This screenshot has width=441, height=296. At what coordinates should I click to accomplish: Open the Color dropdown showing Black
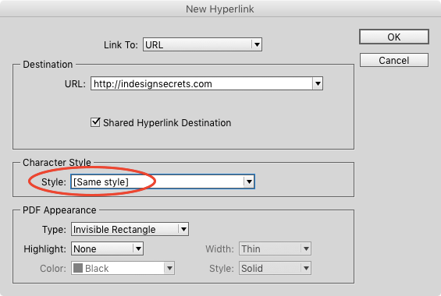point(123,268)
